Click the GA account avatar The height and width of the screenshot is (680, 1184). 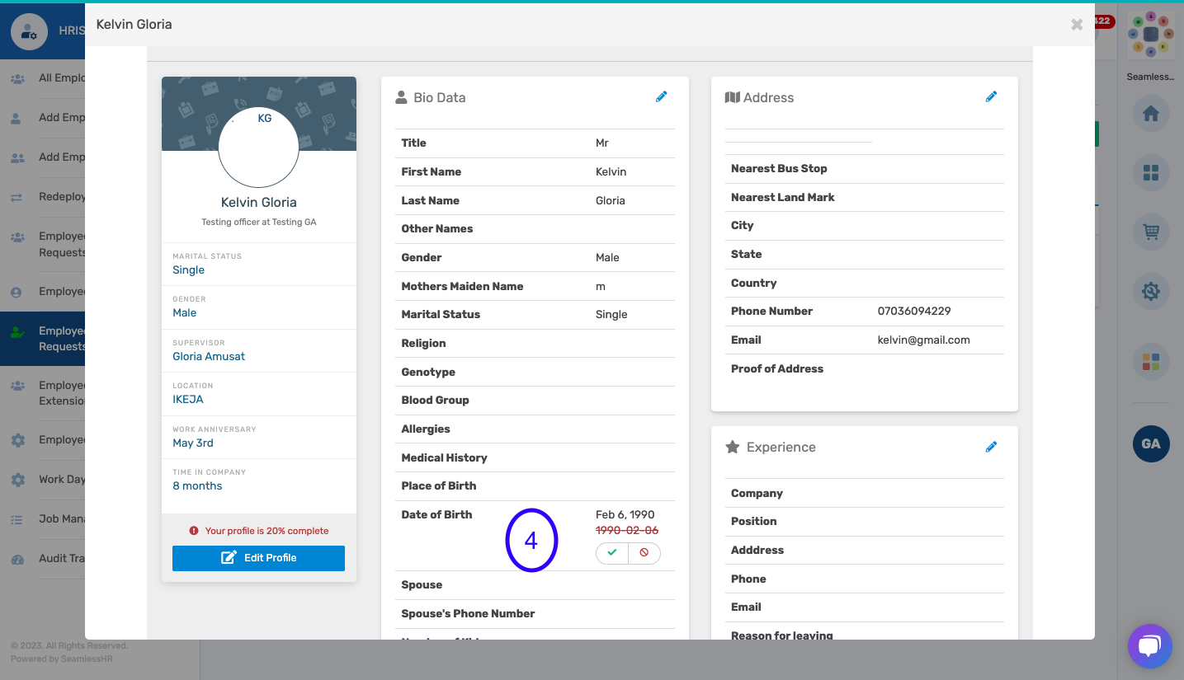1150,443
